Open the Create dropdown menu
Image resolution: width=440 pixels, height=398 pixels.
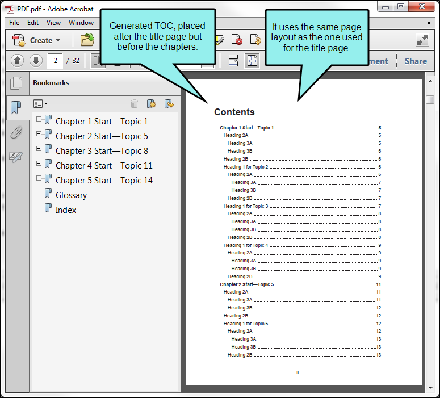[x=36, y=40]
